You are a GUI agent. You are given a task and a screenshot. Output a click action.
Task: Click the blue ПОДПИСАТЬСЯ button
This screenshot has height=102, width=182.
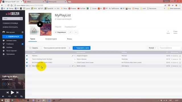[x=13, y=37]
